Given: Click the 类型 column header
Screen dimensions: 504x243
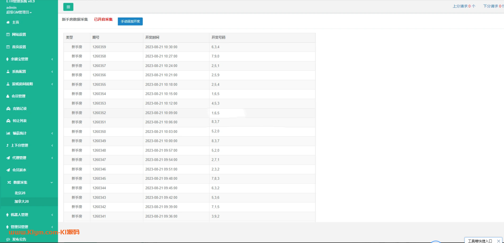Looking at the screenshot, I should pos(69,37).
